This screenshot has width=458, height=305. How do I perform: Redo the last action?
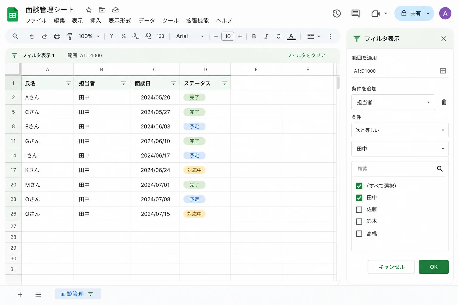click(44, 36)
